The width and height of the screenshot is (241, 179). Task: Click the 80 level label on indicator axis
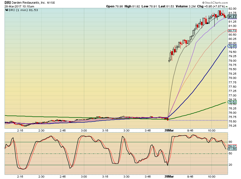tap(231, 142)
